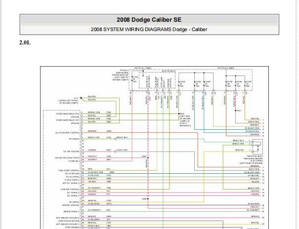Click the "K400" circuit code at pin 34

click(109, 217)
